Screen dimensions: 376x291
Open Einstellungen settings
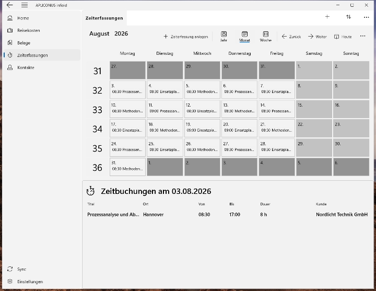(42, 282)
